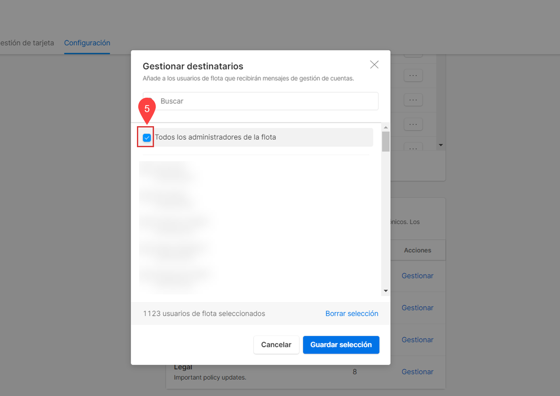Open Gestionar link for the Legal row
The height and width of the screenshot is (396, 560).
pyautogui.click(x=417, y=371)
